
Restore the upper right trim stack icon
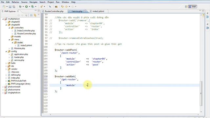[x=208, y=13]
